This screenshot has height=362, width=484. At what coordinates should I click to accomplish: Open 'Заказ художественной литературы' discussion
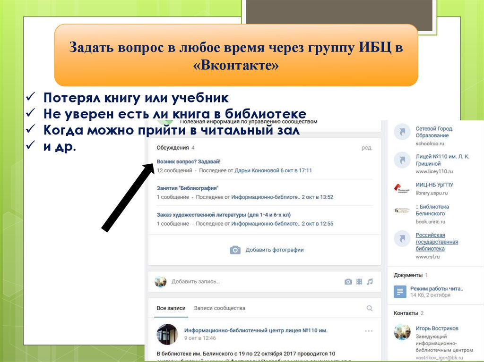point(224,215)
